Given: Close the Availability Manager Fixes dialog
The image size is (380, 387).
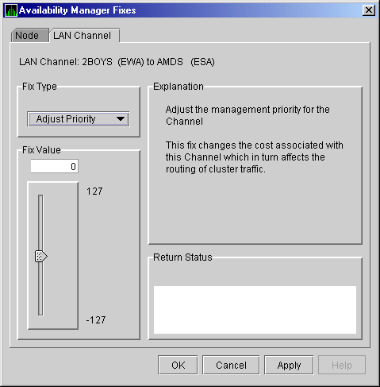Looking at the screenshot, I should [x=369, y=10].
